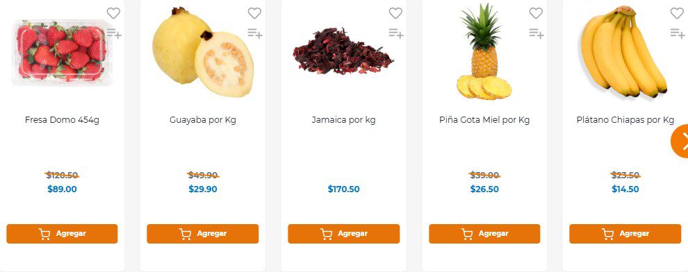The height and width of the screenshot is (272, 688).
Task: Click the heart on Piña Gota Miel
Action: [536, 14]
